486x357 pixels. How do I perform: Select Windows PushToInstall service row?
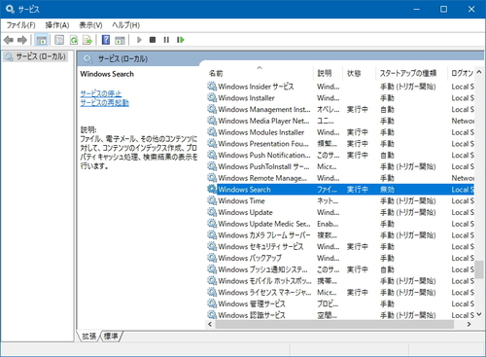pos(340,166)
